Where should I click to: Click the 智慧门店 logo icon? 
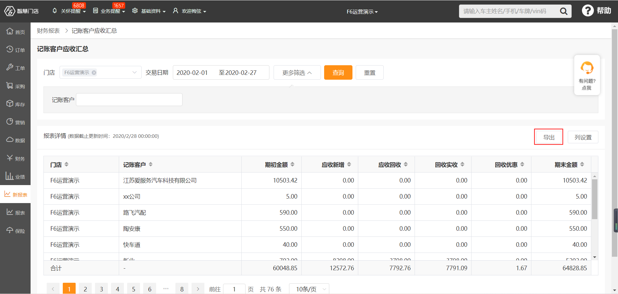pyautogui.click(x=10, y=11)
